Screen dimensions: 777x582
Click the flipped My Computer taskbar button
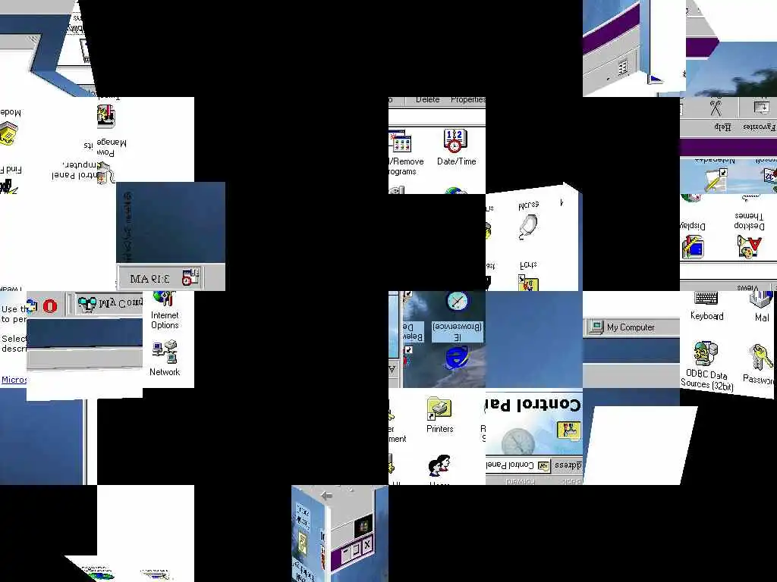[x=110, y=303]
